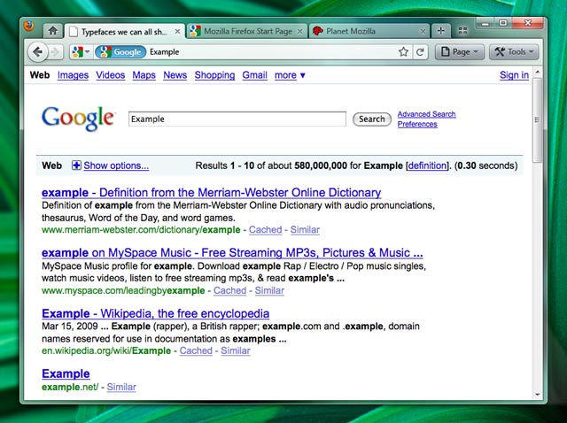Viewport: 567px width, 423px height.
Task: Show all tabs grid icon
Action: [x=462, y=31]
